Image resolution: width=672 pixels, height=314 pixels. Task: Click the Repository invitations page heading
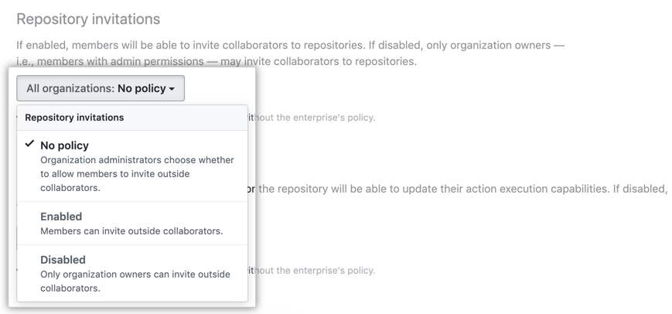click(88, 19)
